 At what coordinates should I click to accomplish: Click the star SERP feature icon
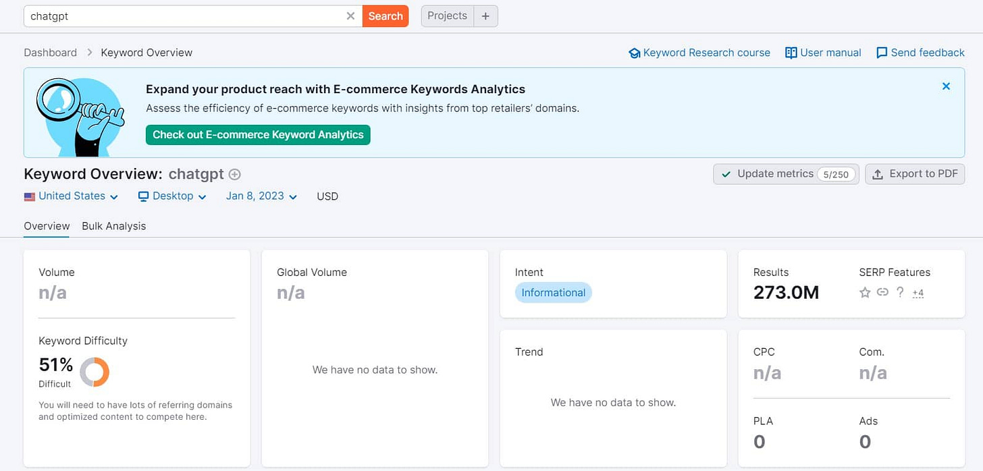[865, 293]
